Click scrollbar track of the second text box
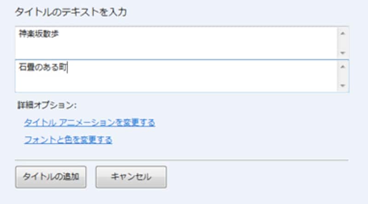 [342, 76]
